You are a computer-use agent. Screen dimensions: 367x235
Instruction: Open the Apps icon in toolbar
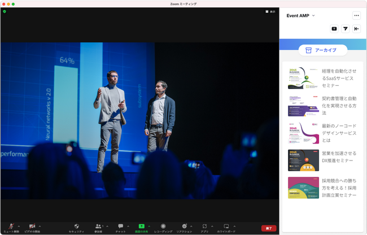point(204,227)
